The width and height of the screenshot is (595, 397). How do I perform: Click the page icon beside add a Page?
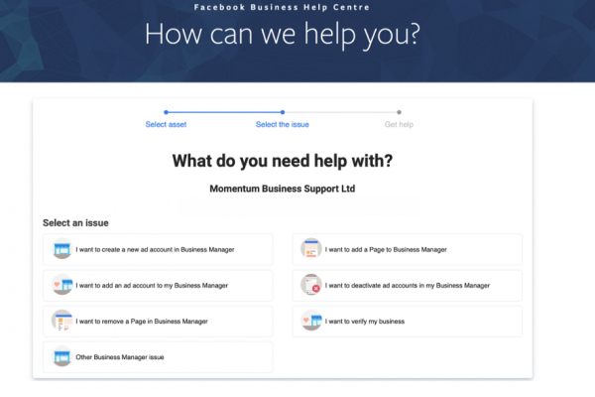pos(311,249)
